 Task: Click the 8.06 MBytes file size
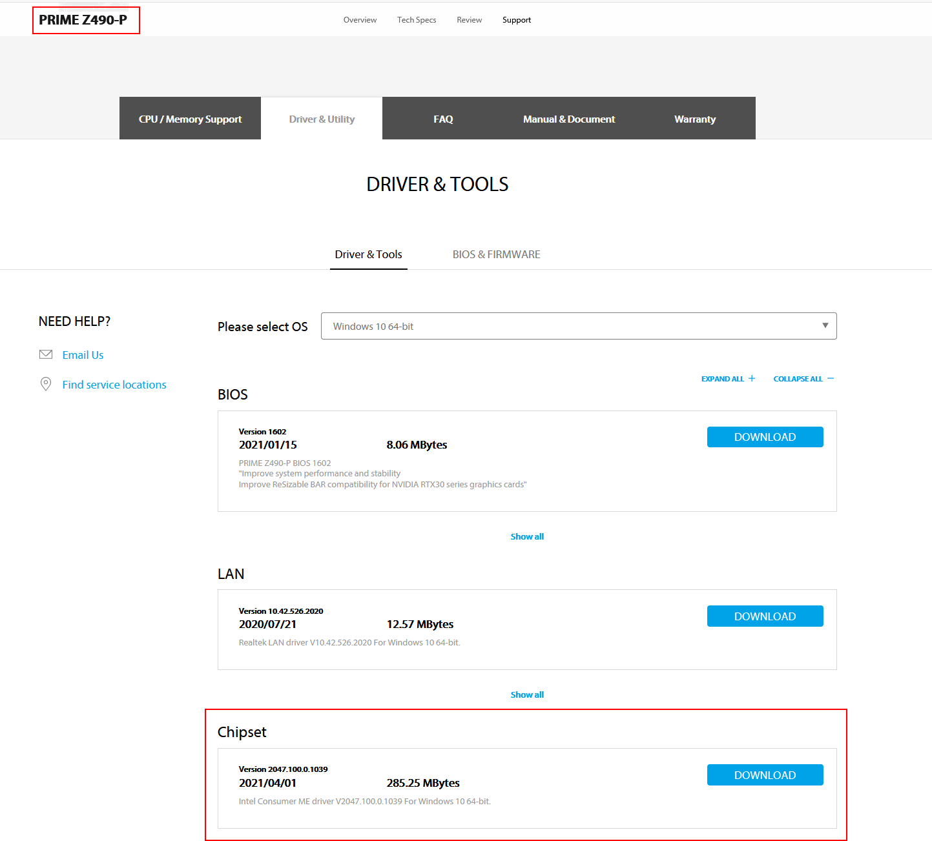click(x=417, y=445)
